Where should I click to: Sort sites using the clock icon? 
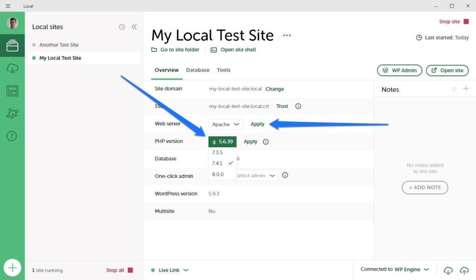click(x=122, y=27)
